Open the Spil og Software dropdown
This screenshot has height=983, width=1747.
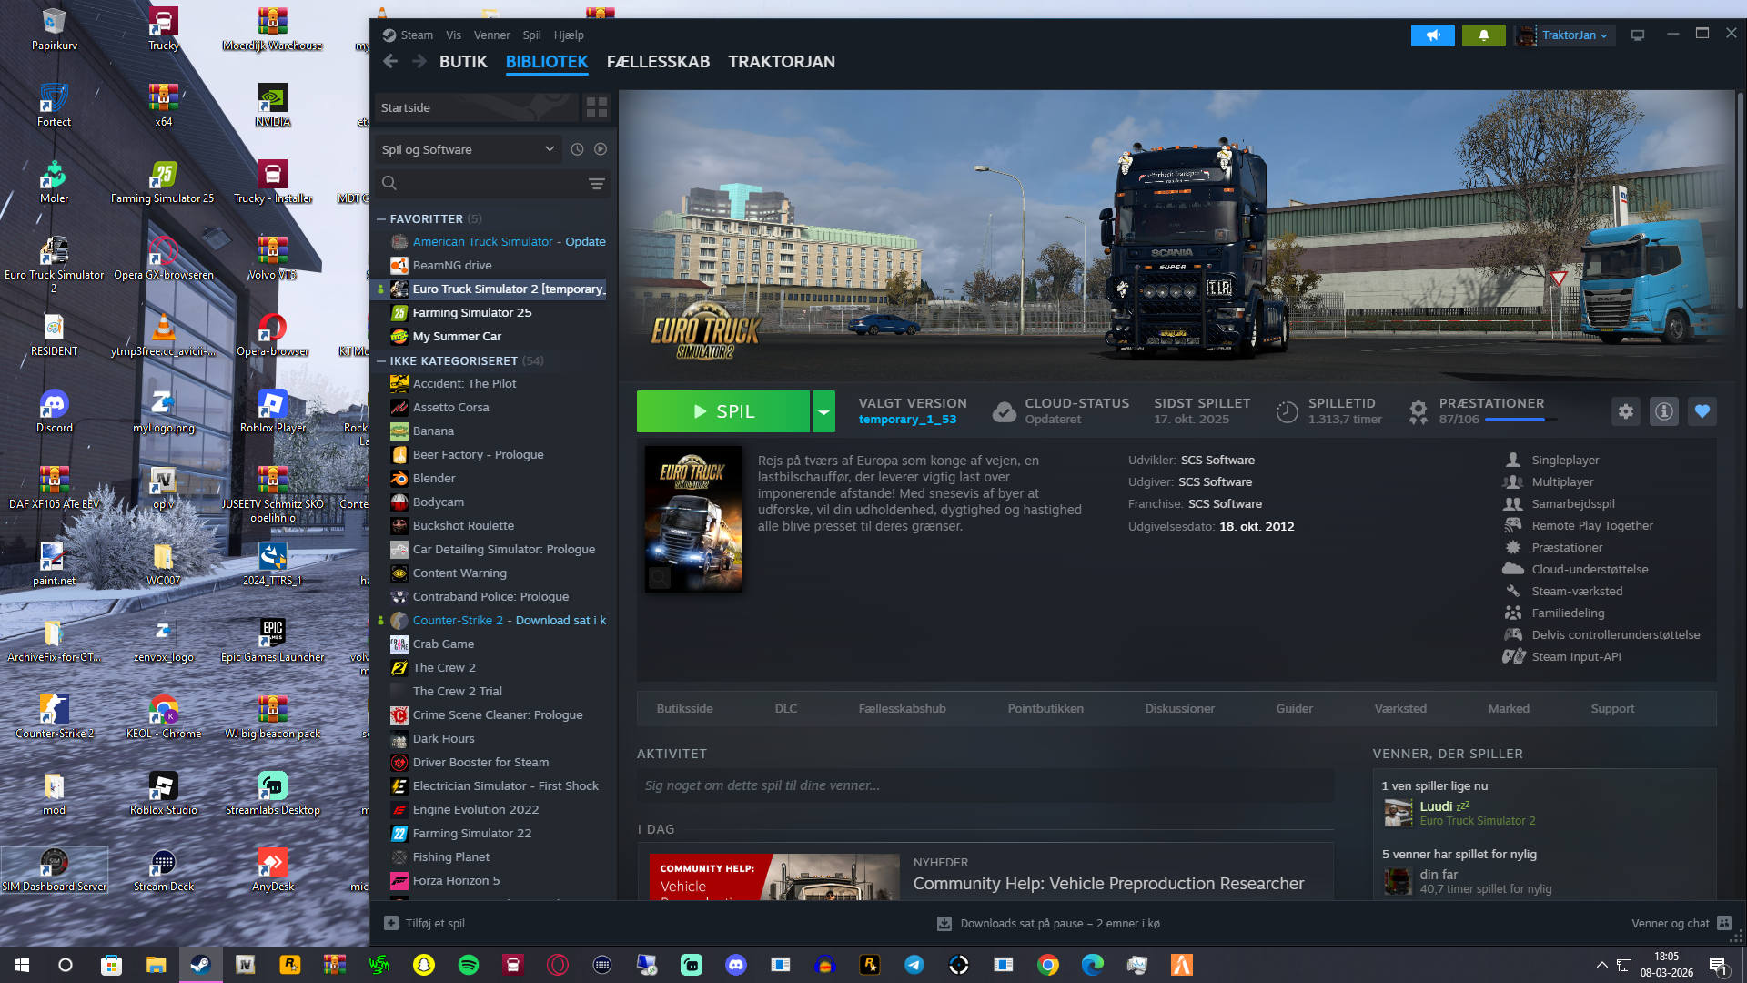(468, 149)
